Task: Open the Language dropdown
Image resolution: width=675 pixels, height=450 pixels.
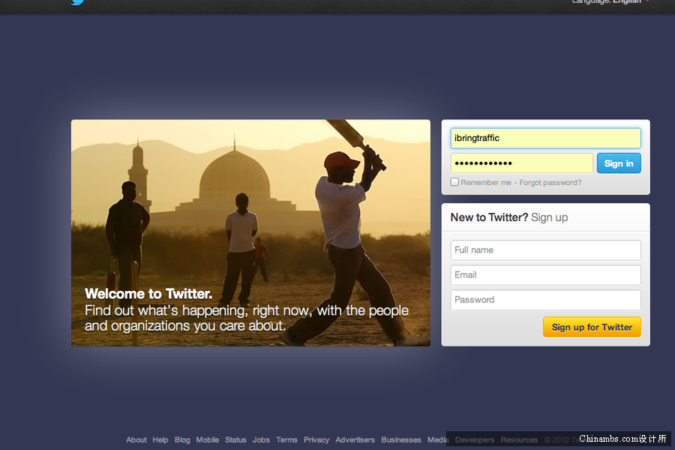Action: coord(609,2)
